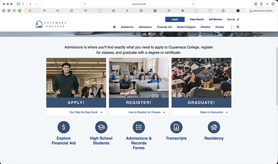
Task: Open 'How to Register for Classes' link
Action: coord(147,112)
